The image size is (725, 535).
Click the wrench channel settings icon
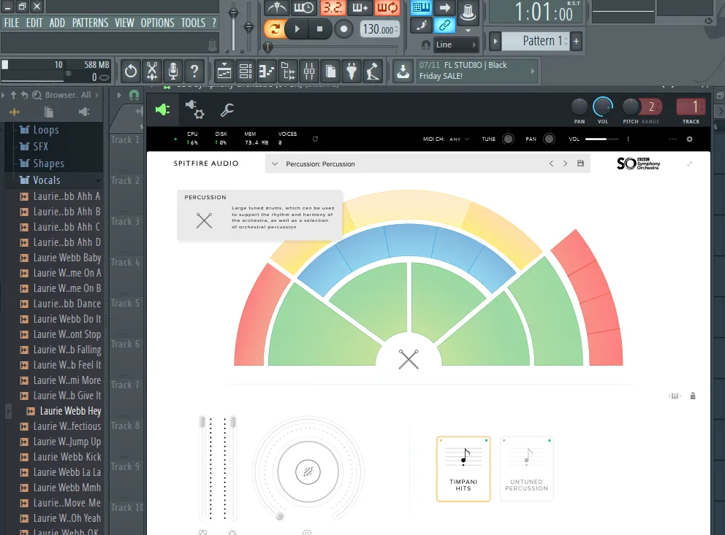[x=227, y=110]
